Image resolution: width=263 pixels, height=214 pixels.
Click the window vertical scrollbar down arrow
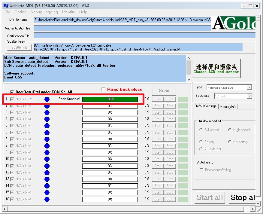(258, 204)
